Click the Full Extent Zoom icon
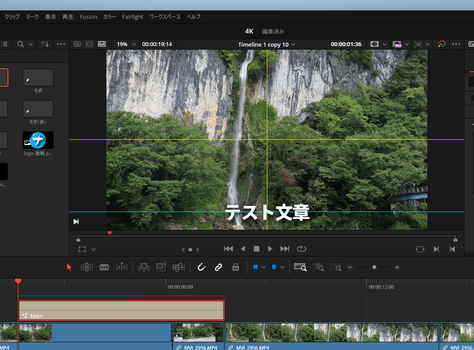The image size is (474, 350). [x=300, y=267]
